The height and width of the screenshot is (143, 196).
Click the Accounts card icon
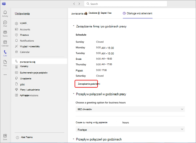(17, 29)
